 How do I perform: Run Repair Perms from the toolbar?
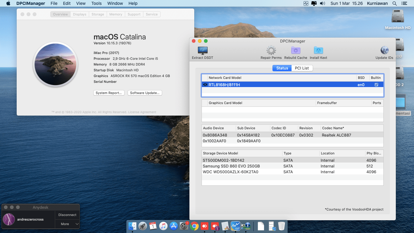[271, 51]
